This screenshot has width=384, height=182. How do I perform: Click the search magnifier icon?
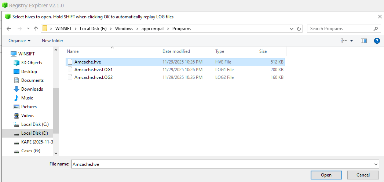click(x=376, y=29)
